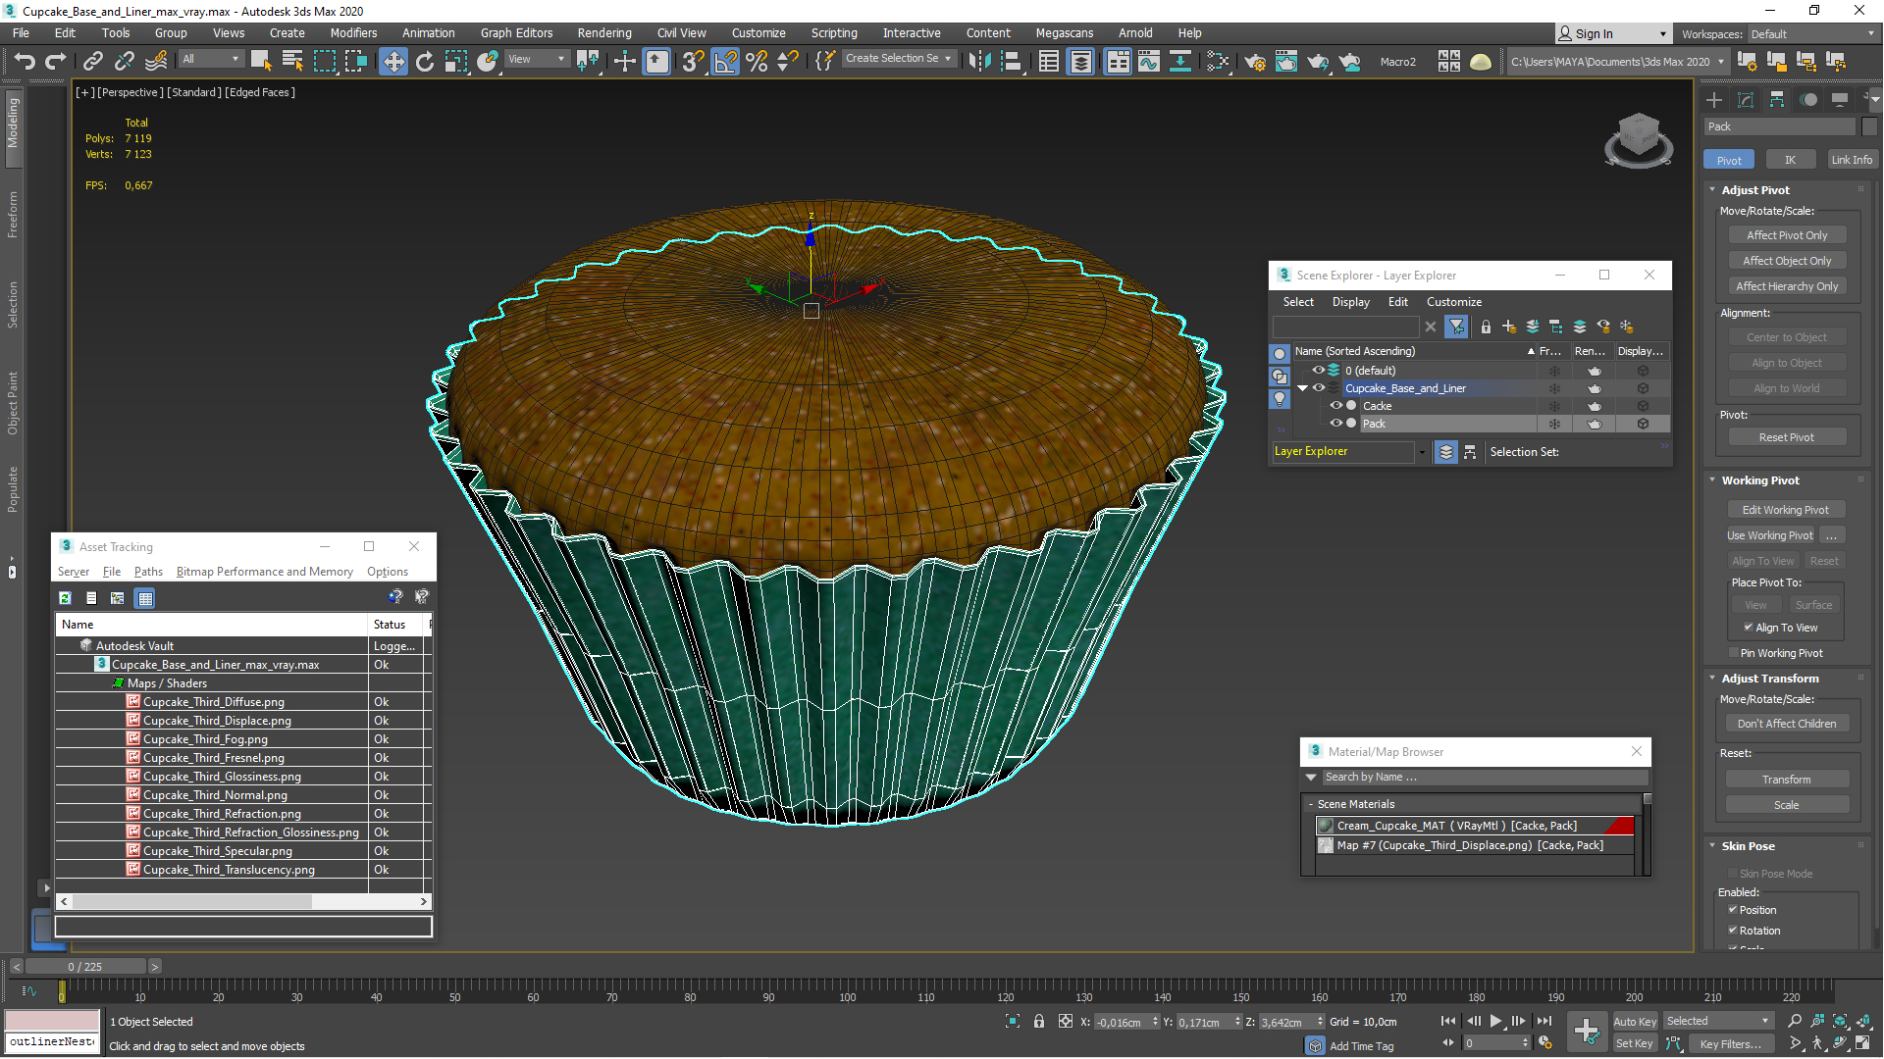This screenshot has width=1884, height=1059.
Task: Click the Asset Tracking horizontal scrollbar
Action: [x=192, y=901]
